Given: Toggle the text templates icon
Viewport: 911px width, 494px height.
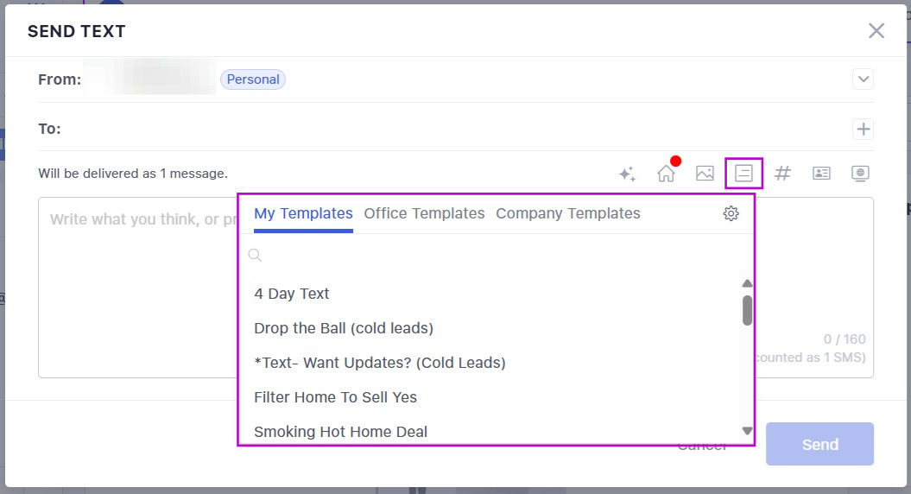Looking at the screenshot, I should [743, 174].
